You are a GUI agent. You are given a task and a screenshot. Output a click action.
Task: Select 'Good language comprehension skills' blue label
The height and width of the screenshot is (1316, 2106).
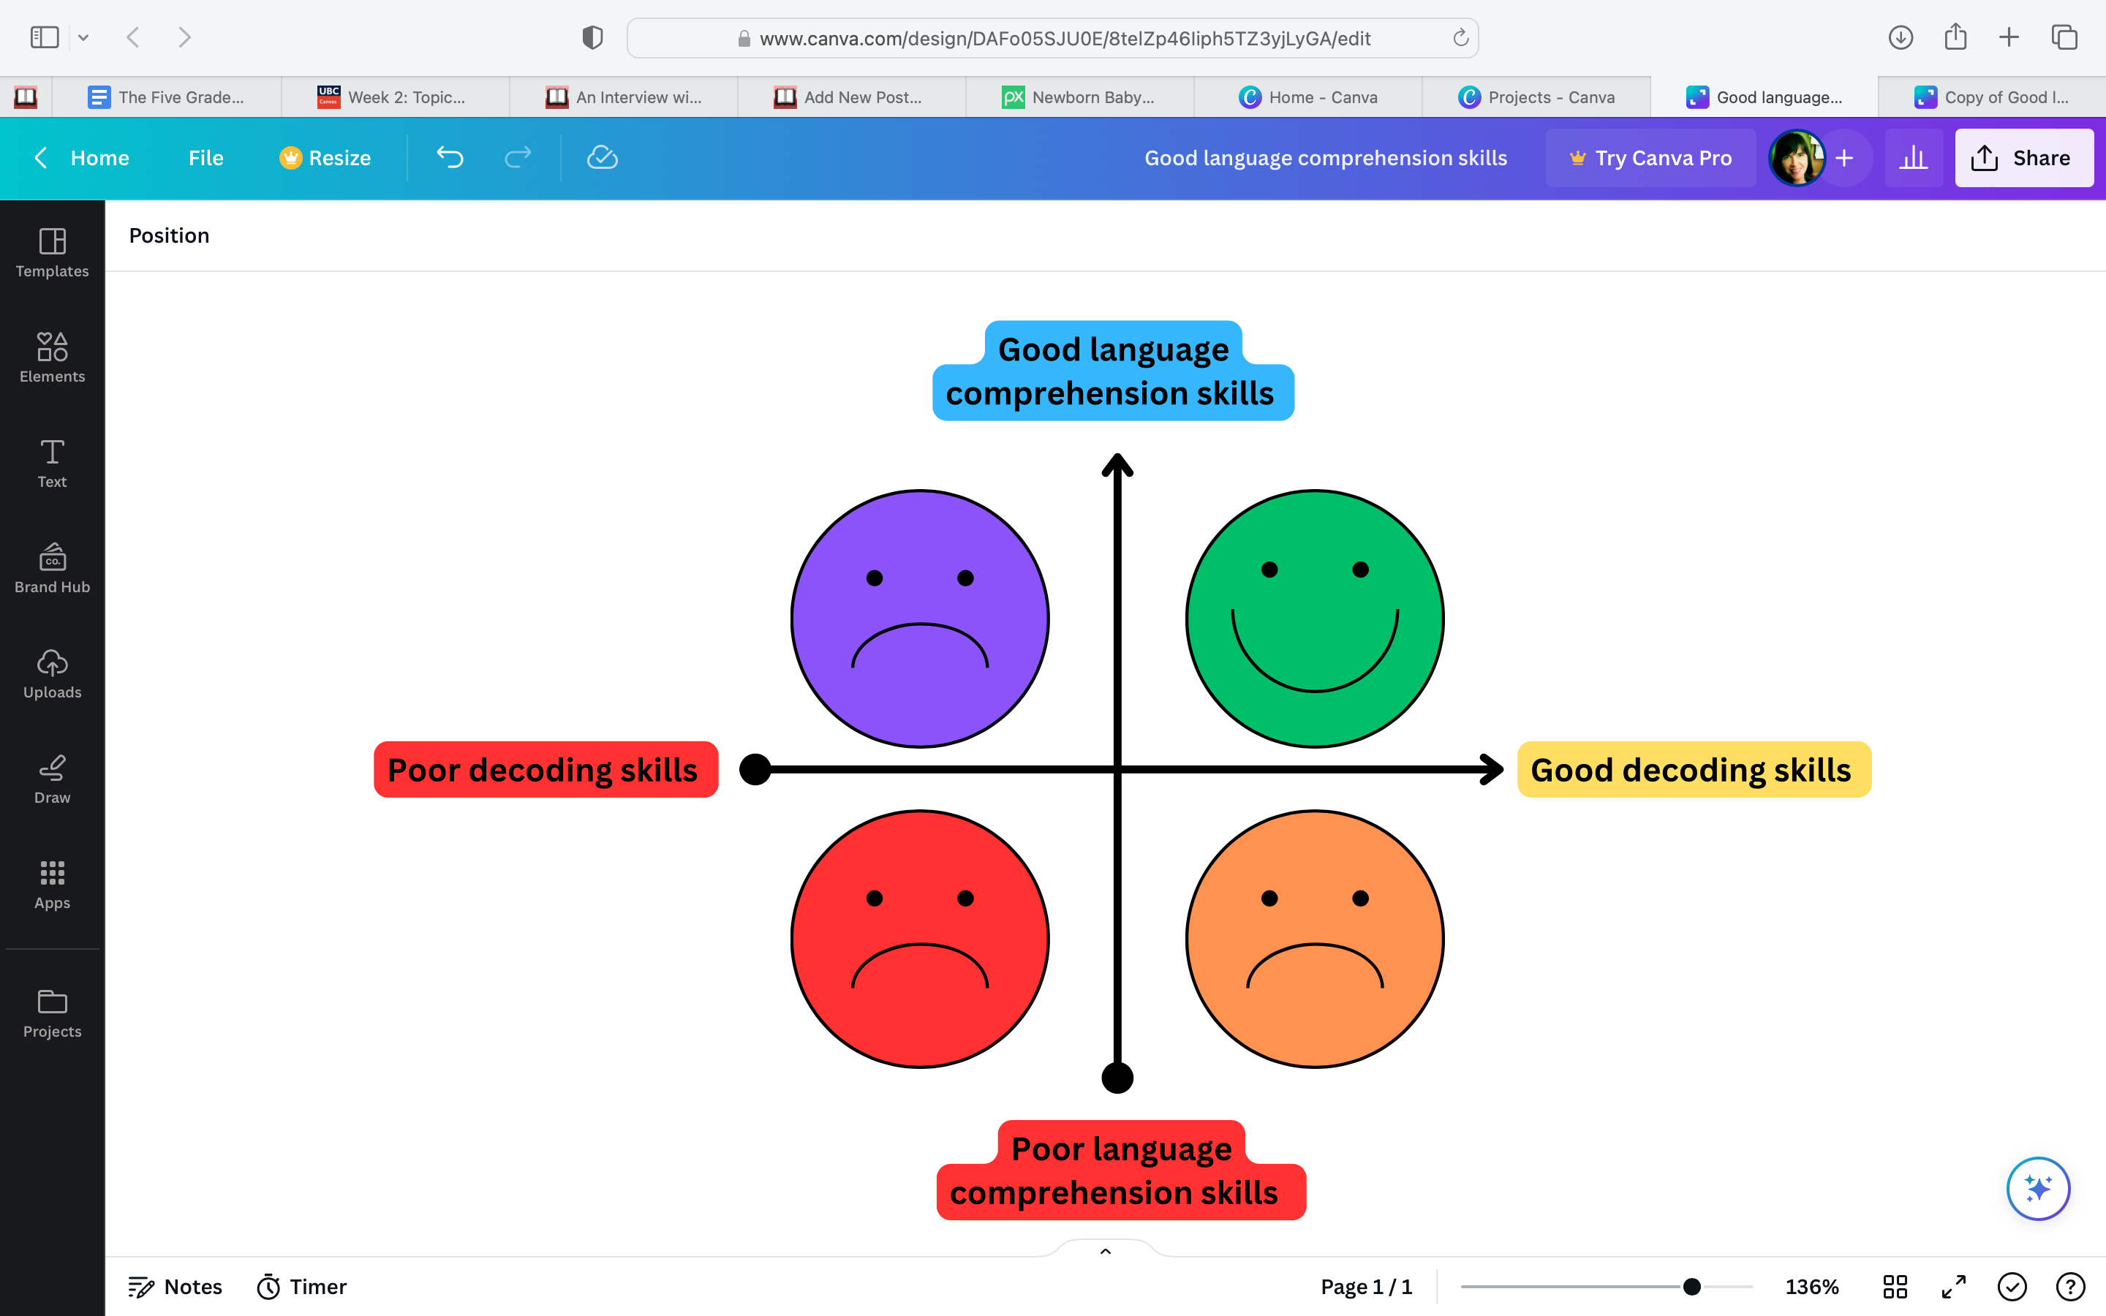pos(1113,371)
